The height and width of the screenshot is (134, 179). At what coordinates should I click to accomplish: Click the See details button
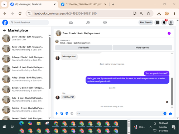point(83,48)
